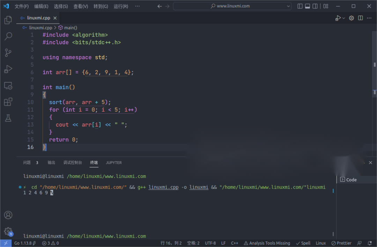377x247 pixels.
Task: Change end of line sequence LF
Action: 223,243
